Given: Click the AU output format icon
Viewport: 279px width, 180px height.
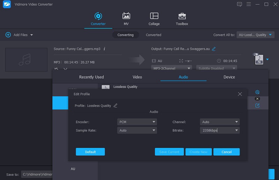Looking at the screenshot, I should (x=259, y=60).
